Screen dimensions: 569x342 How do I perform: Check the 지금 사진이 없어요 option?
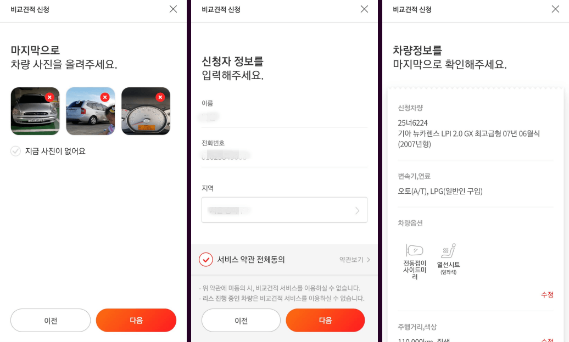pyautogui.click(x=16, y=151)
